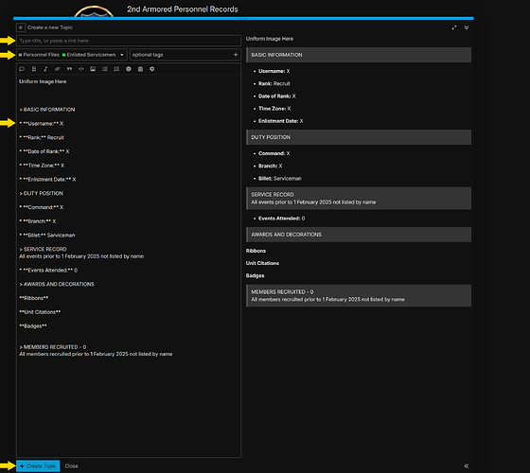
Task: Click the blockquote quote icon
Action: coord(69,69)
